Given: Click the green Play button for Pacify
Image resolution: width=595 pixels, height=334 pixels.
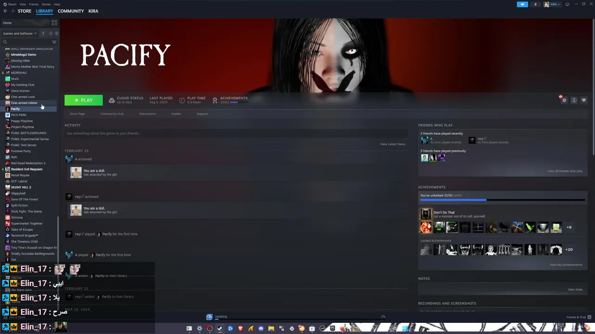Looking at the screenshot, I should (x=84, y=100).
